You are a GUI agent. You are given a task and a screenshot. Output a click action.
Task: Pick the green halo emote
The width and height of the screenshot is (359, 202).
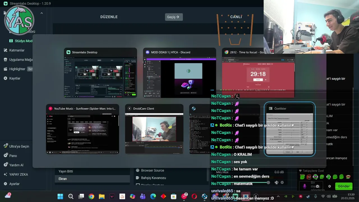point(302,177)
